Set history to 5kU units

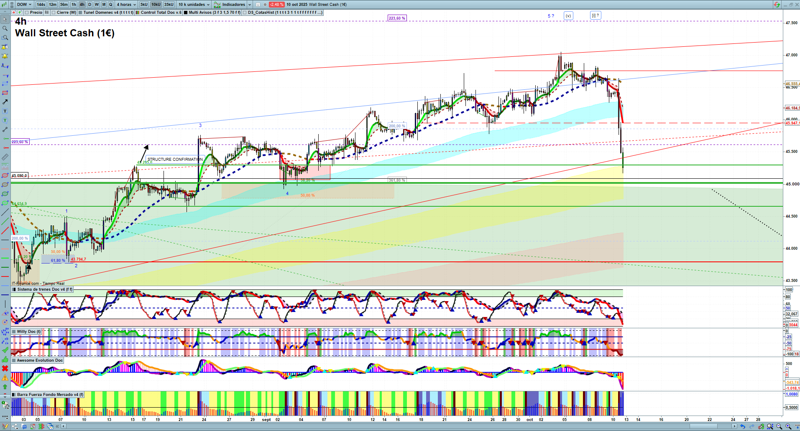144,5
